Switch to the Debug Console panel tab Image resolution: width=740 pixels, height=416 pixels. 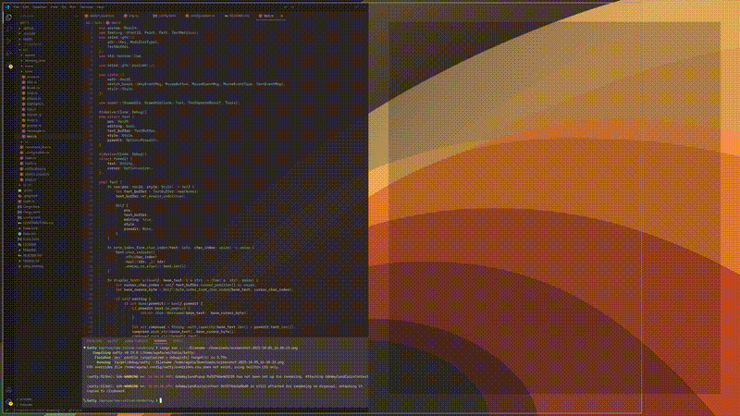(135, 341)
